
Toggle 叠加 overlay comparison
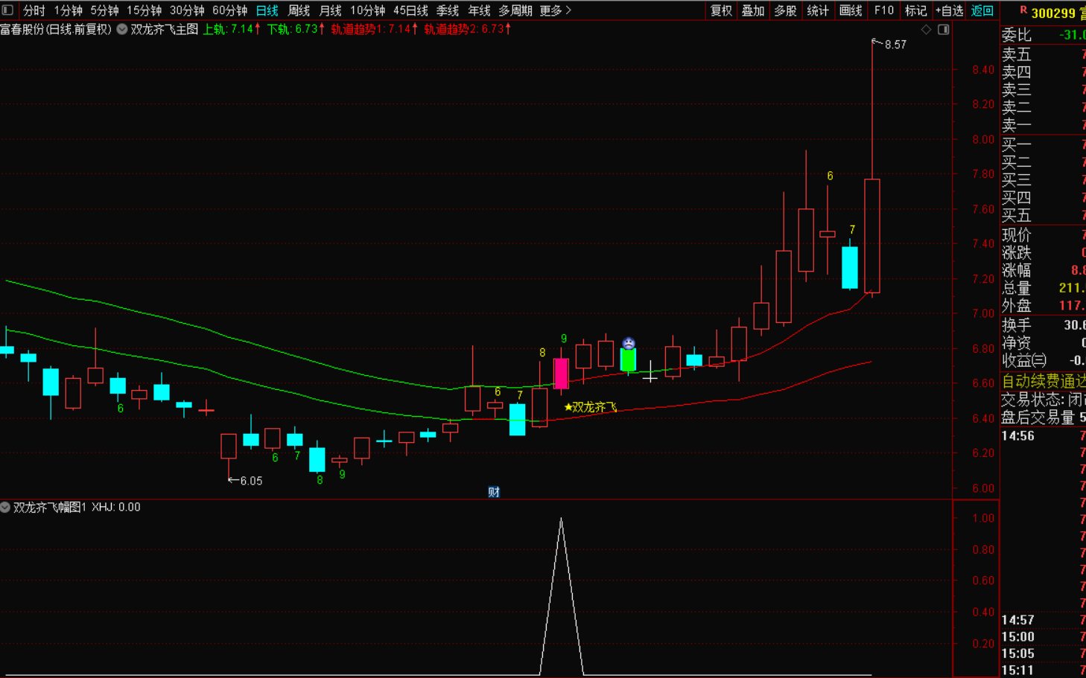tap(753, 10)
